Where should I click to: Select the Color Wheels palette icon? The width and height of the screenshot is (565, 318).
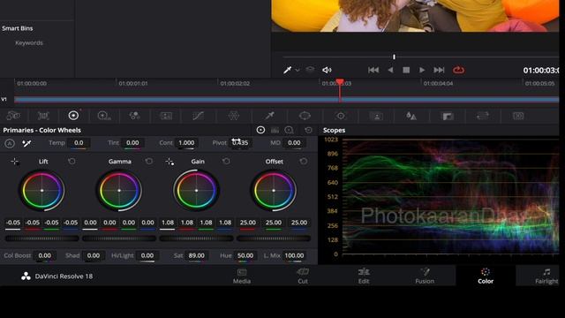(73, 116)
